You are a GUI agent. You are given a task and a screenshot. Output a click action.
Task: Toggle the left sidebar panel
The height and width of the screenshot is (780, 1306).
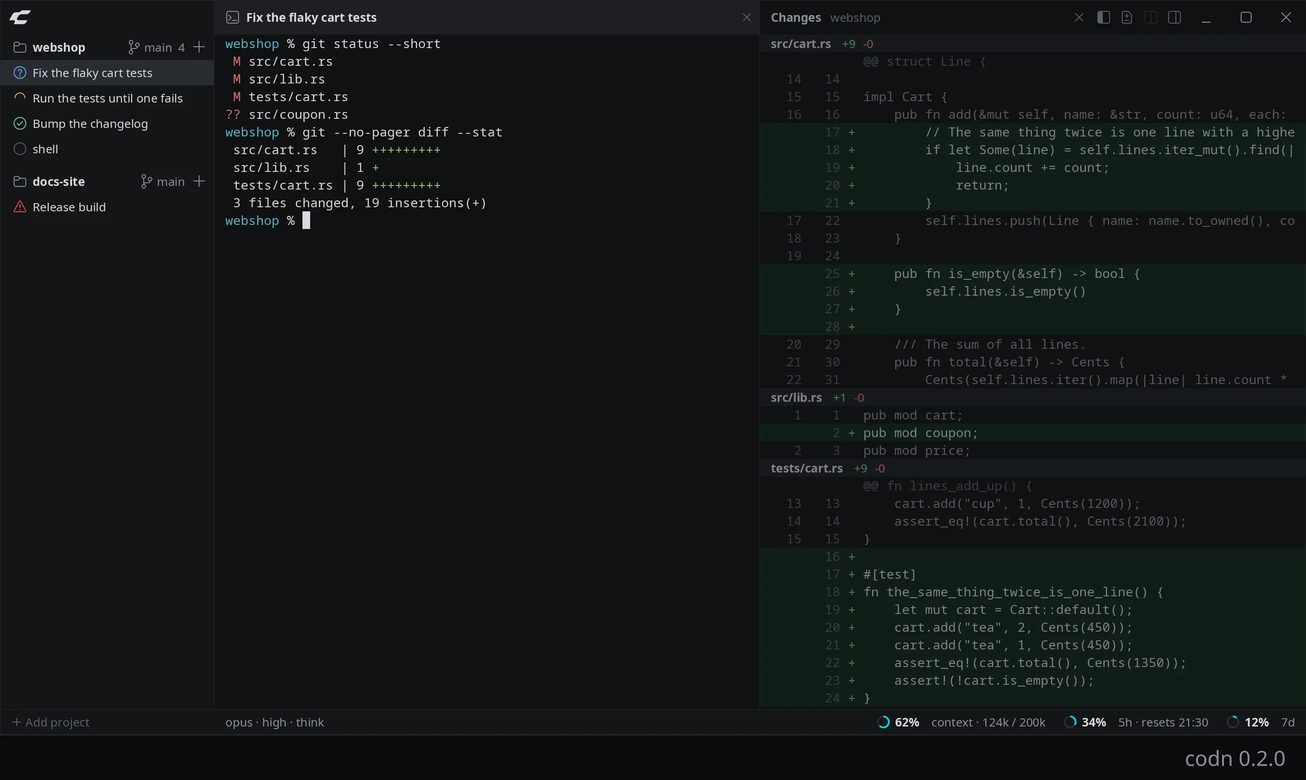[1104, 17]
